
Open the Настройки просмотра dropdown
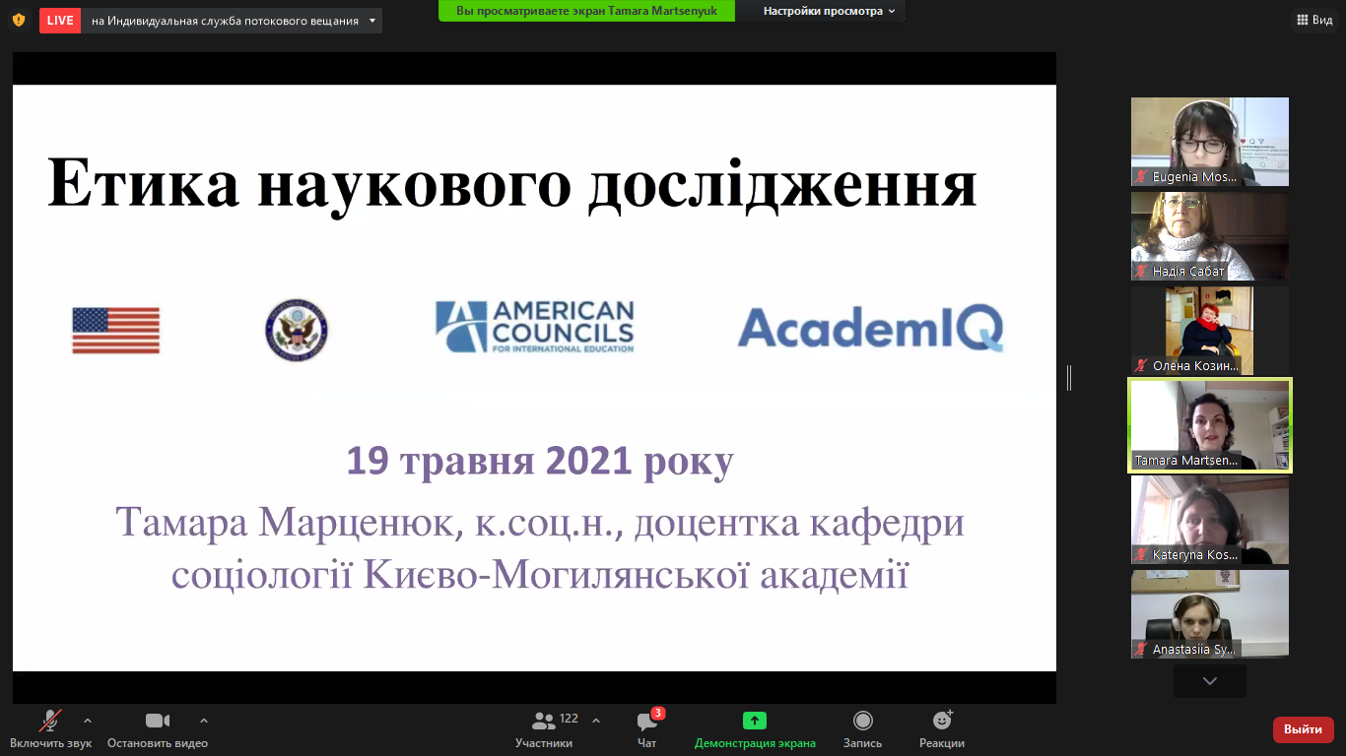830,11
